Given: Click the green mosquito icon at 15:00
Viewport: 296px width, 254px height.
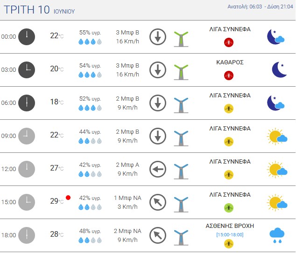Looking at the screenshot, I should pyautogui.click(x=229, y=208).
